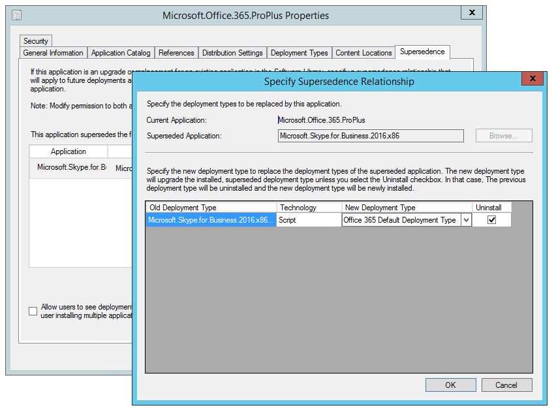This screenshot has height=414, width=556.
Task: Switch to the General Information tab
Action: click(x=54, y=53)
